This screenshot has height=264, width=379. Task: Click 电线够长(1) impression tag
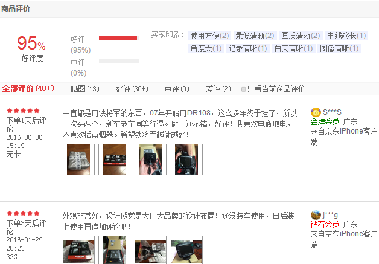(346, 36)
